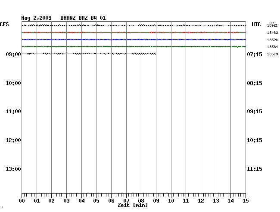Click the blue seismogram trace

134,39
